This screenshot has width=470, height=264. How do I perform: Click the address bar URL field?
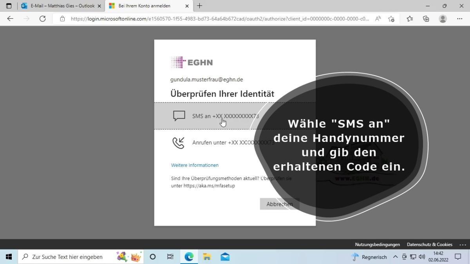click(219, 19)
